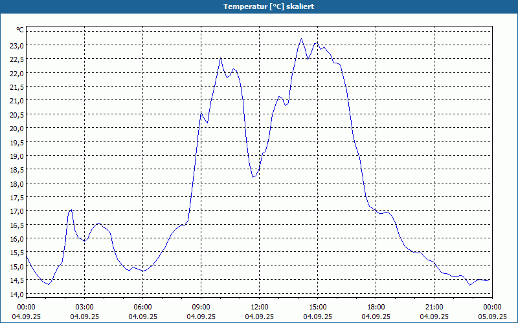Click the "04.09.25" date under 15:00
The image size is (518, 323).
318,317
